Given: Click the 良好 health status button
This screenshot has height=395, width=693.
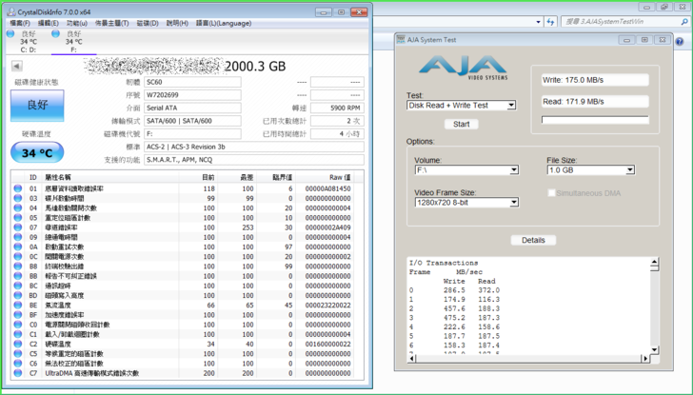Looking at the screenshot, I should 37,106.
